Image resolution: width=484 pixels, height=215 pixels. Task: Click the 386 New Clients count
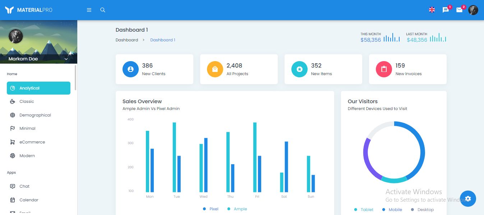[147, 65]
